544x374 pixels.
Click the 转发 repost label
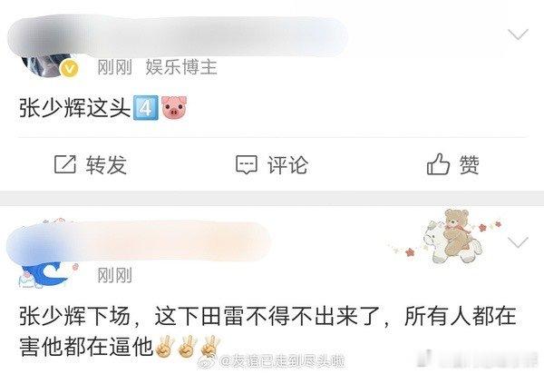pos(106,164)
